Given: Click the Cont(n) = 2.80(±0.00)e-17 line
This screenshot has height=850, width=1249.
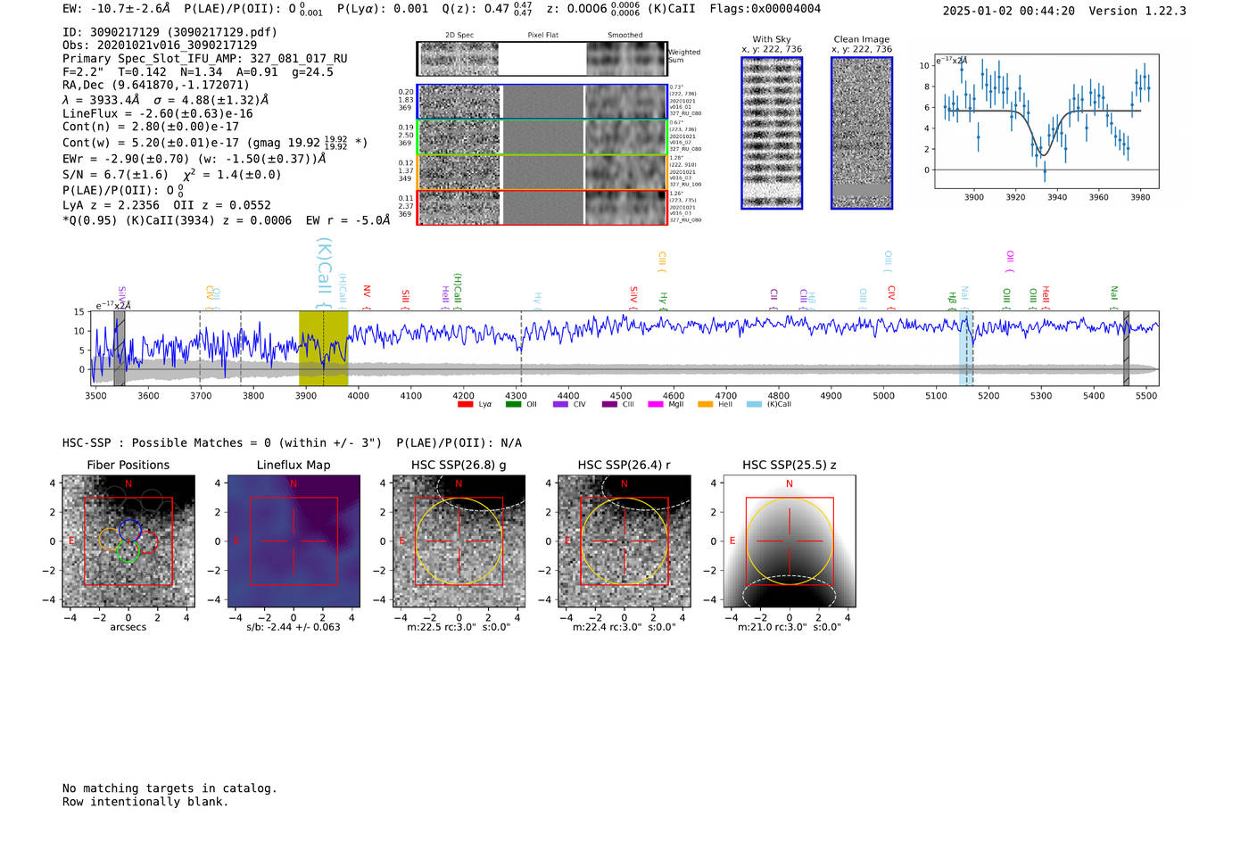Looking at the screenshot, I should click(x=151, y=127).
